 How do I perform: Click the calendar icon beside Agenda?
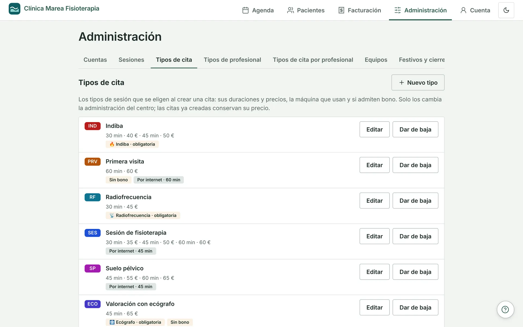245,10
